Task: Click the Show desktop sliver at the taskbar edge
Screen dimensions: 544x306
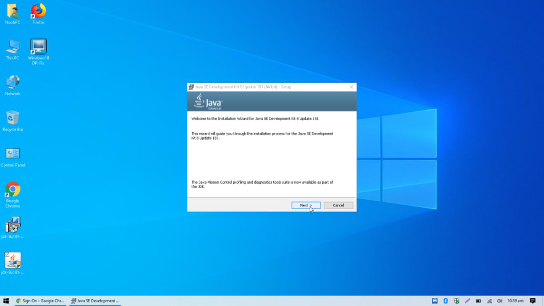Action: pyautogui.click(x=543, y=301)
